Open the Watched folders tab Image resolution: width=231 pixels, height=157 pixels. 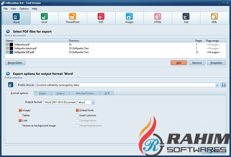click(x=85, y=93)
